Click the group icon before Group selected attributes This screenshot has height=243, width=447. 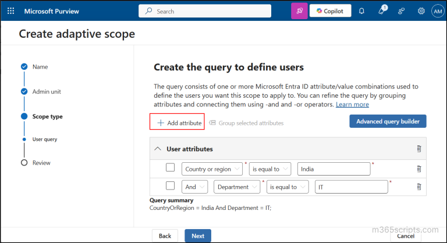pos(212,123)
